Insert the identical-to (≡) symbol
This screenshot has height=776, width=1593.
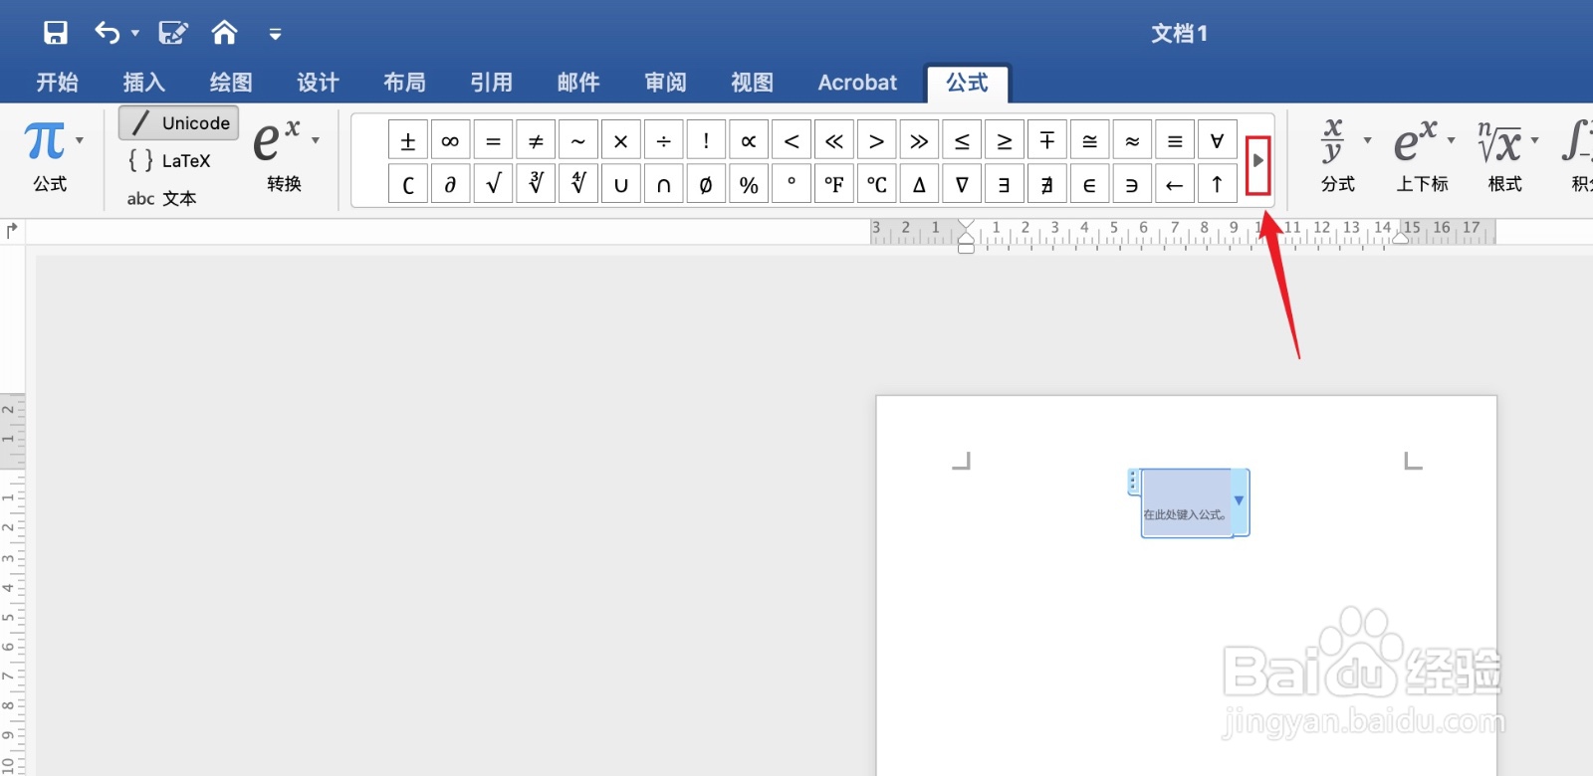point(1175,140)
